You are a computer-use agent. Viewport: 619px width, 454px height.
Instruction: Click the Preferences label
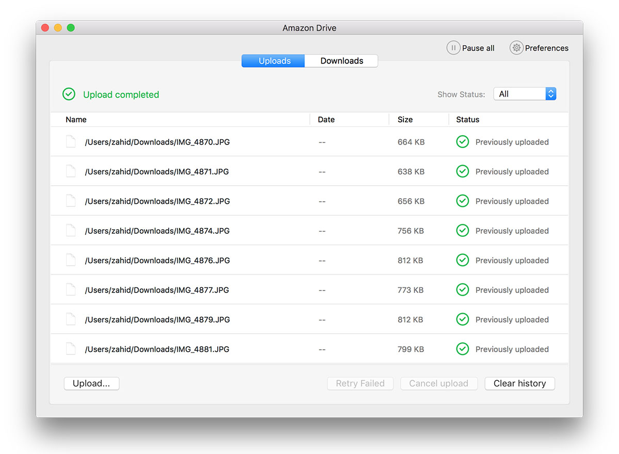point(547,48)
